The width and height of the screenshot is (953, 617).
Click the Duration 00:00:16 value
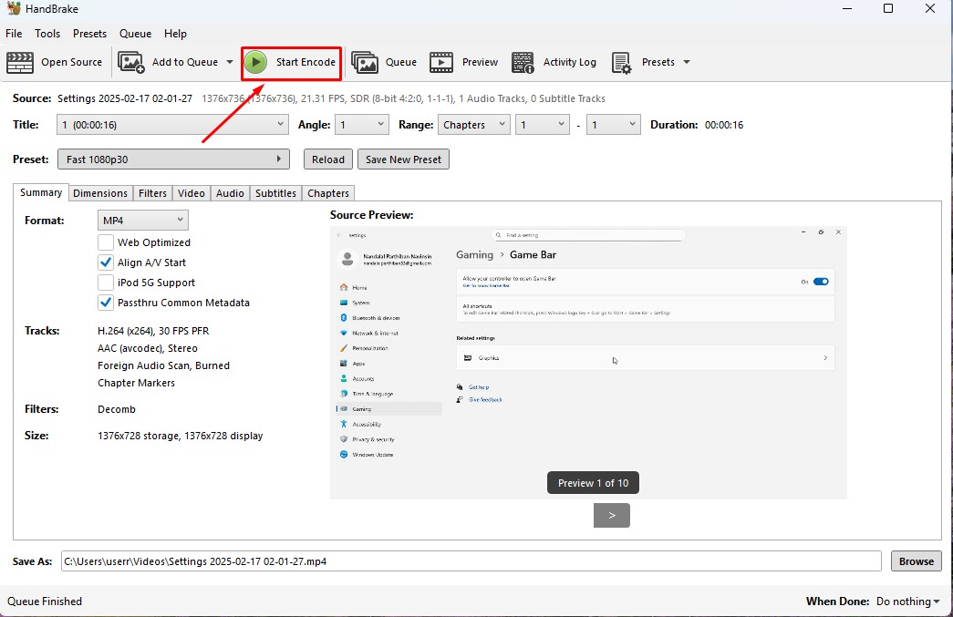click(x=724, y=125)
